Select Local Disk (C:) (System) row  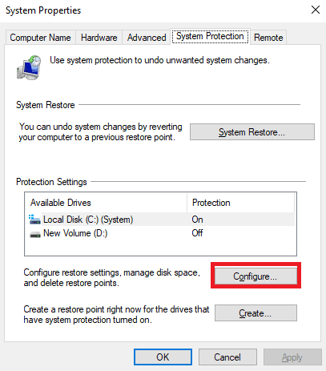point(162,220)
